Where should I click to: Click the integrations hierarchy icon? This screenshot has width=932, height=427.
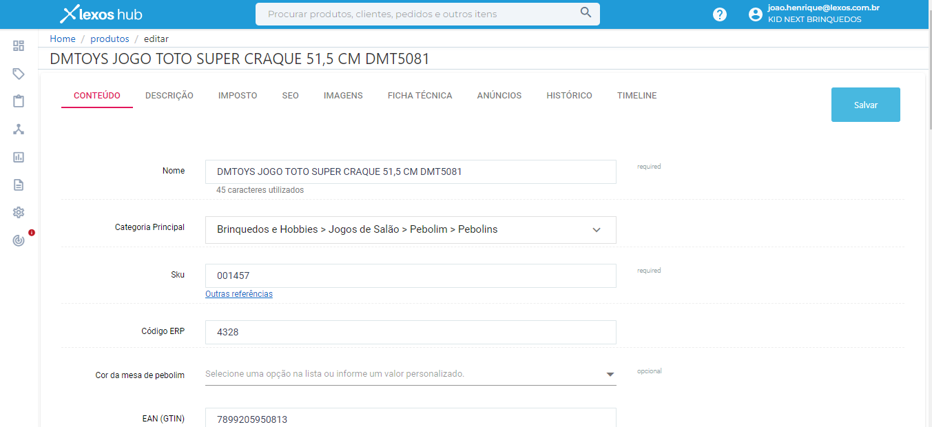(x=18, y=129)
